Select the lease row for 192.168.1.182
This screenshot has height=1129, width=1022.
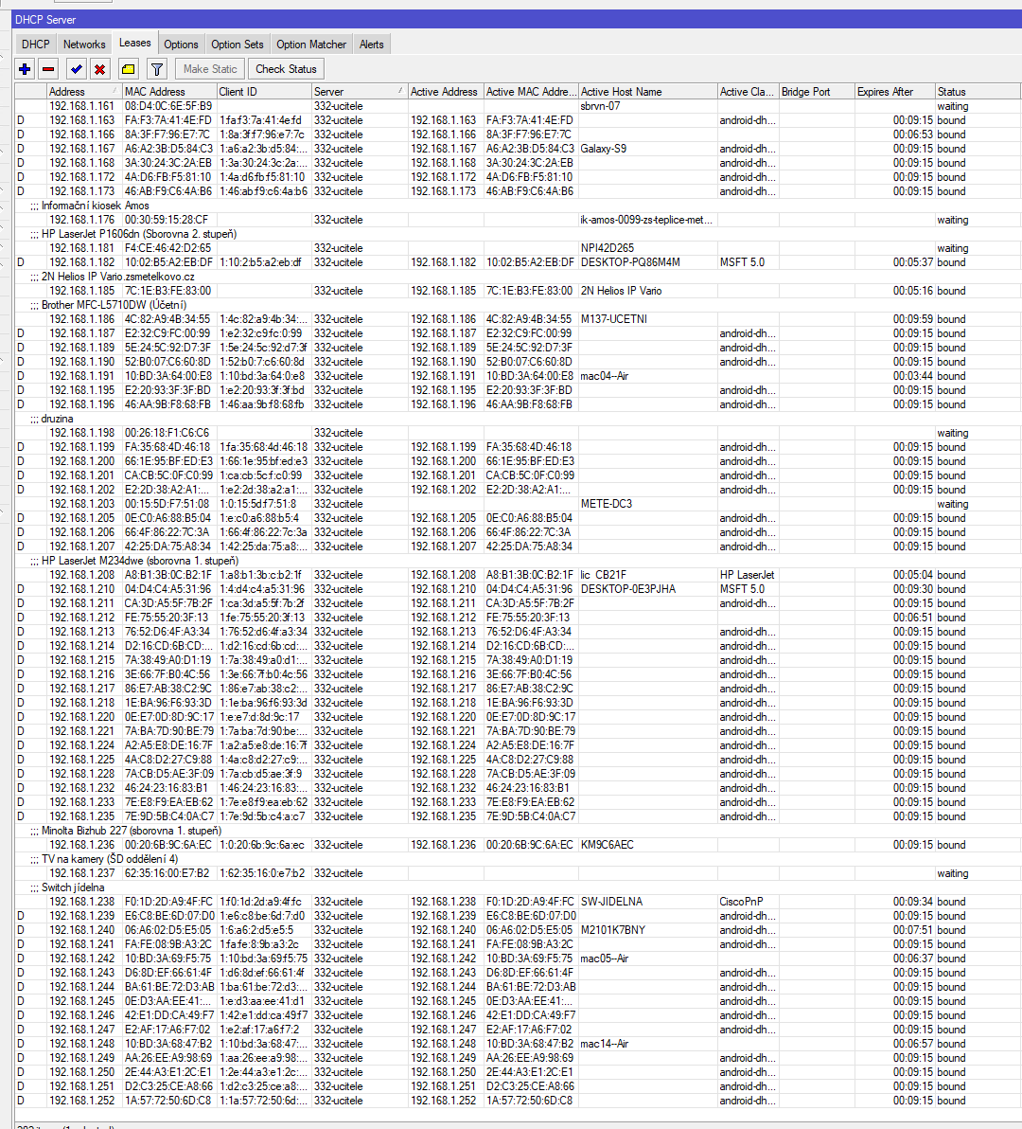click(82, 262)
